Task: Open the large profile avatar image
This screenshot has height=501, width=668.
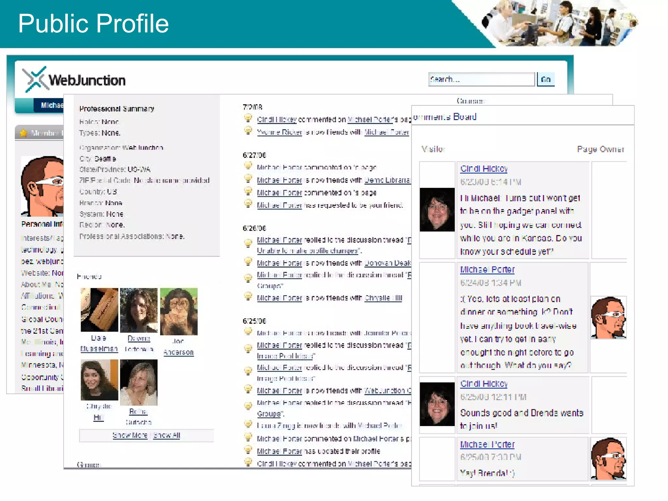Action: (x=42, y=187)
